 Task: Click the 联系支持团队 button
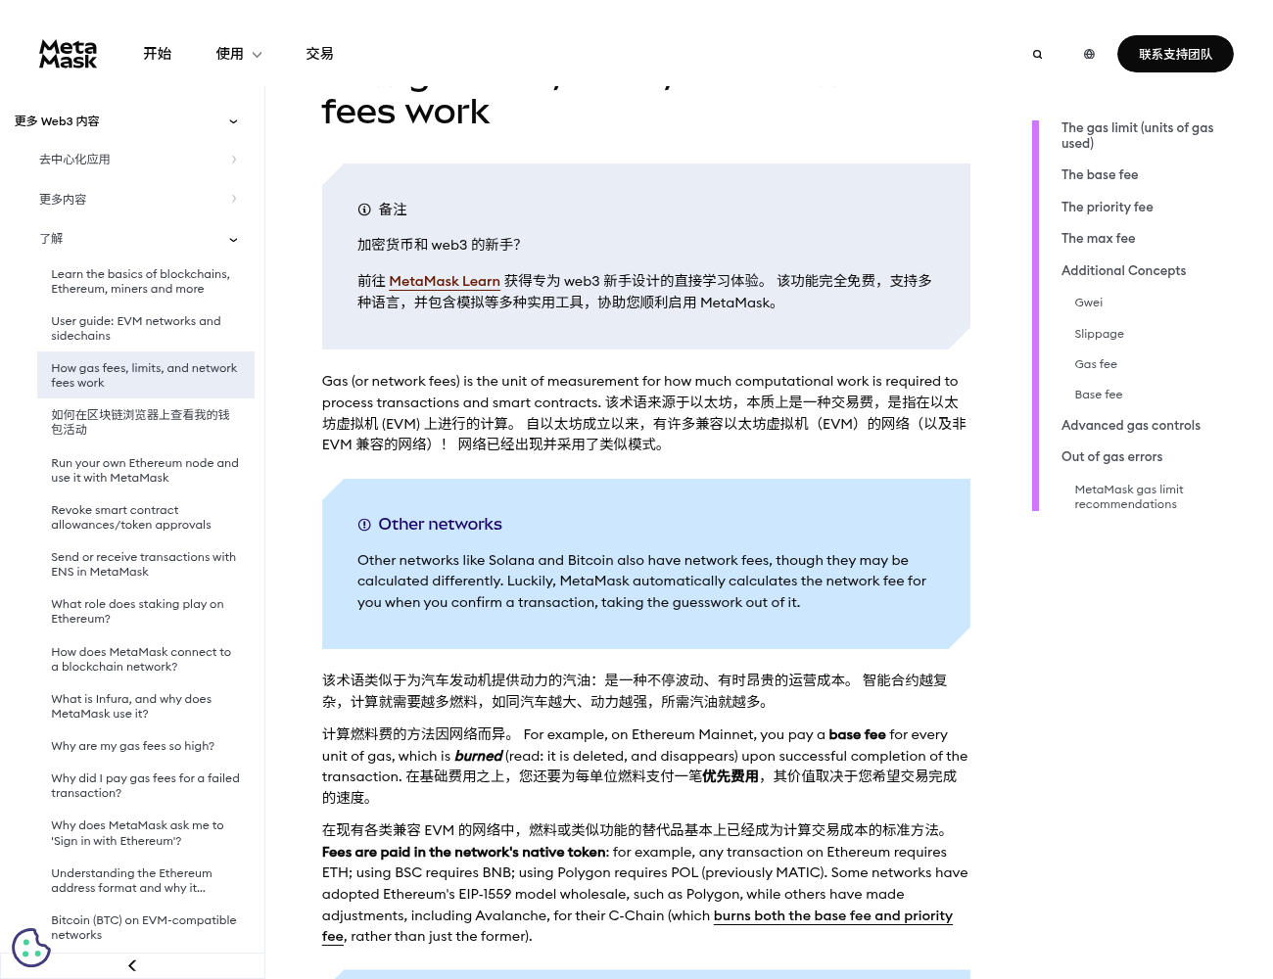1175,54
